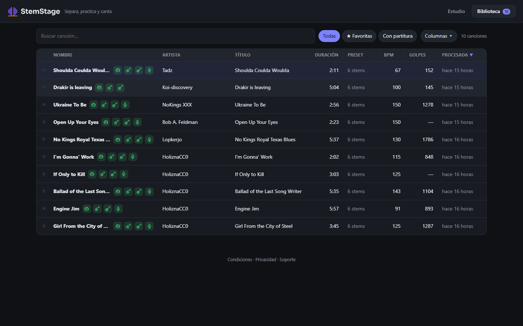The image size is (523, 326).
Task: Filter songs Con partitura
Action: point(398,36)
